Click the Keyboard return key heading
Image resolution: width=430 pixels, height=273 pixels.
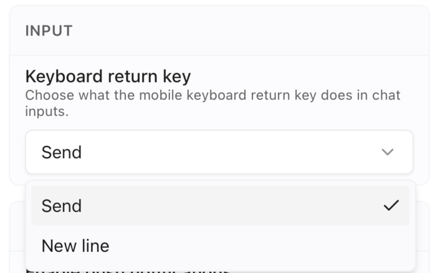click(108, 77)
